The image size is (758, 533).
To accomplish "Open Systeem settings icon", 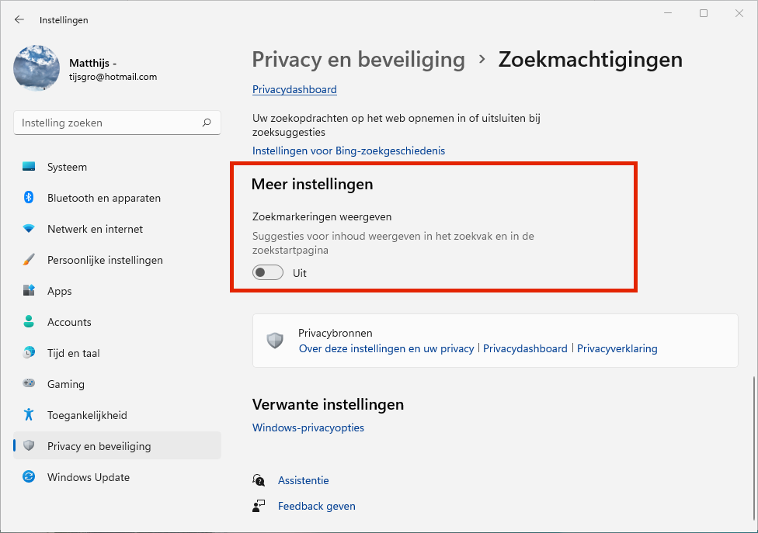I will (x=29, y=167).
